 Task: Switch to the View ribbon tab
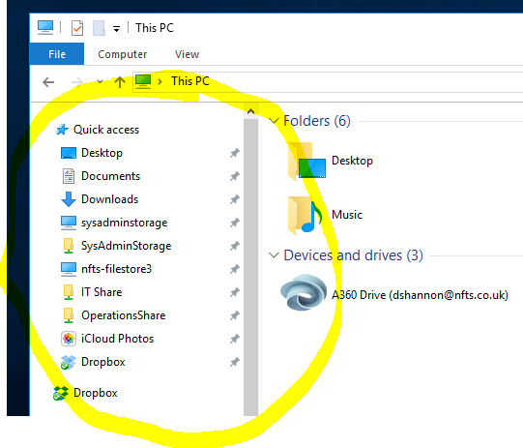coord(187,54)
